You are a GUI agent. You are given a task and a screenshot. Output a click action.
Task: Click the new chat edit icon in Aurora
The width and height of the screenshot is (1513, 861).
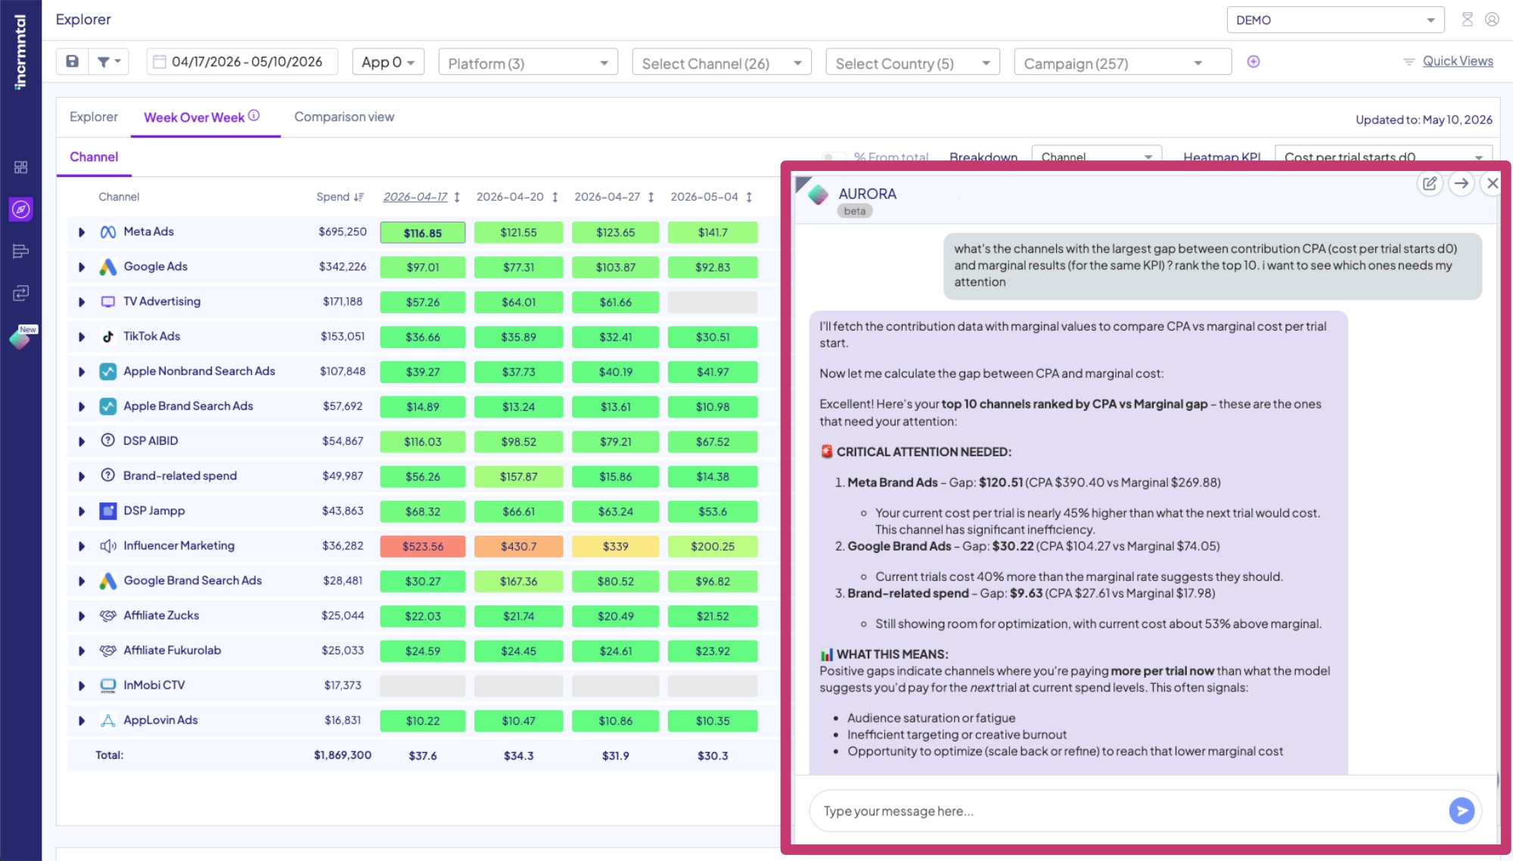1430,183
